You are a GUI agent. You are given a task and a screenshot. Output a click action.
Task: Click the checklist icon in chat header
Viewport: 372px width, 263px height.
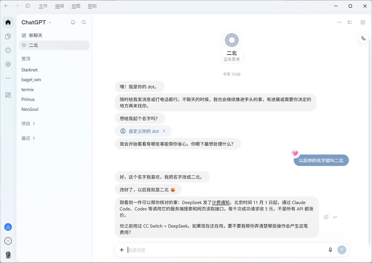click(x=350, y=22)
